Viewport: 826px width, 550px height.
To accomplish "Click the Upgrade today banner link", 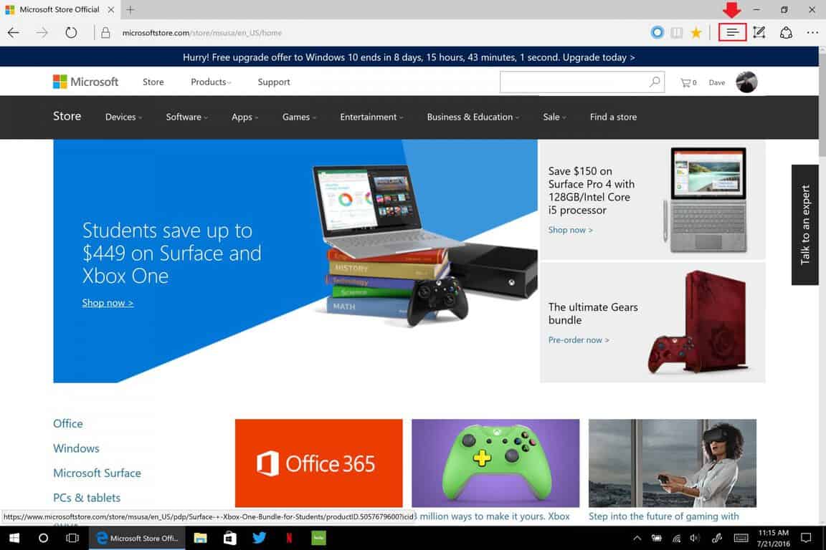I will point(599,57).
